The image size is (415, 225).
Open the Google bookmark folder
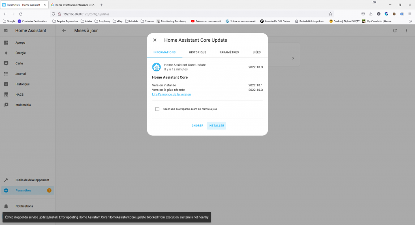pyautogui.click(x=9, y=21)
